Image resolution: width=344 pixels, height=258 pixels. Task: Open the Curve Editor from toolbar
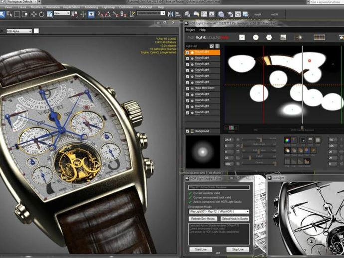(x=204, y=14)
